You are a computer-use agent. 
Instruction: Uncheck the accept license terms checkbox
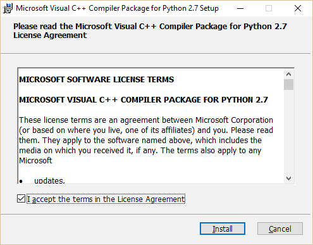[x=21, y=199]
